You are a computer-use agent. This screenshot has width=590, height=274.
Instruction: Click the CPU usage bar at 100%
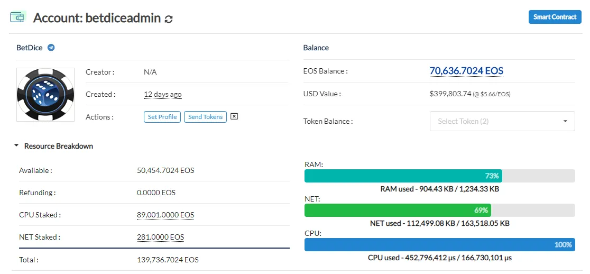[x=439, y=244]
